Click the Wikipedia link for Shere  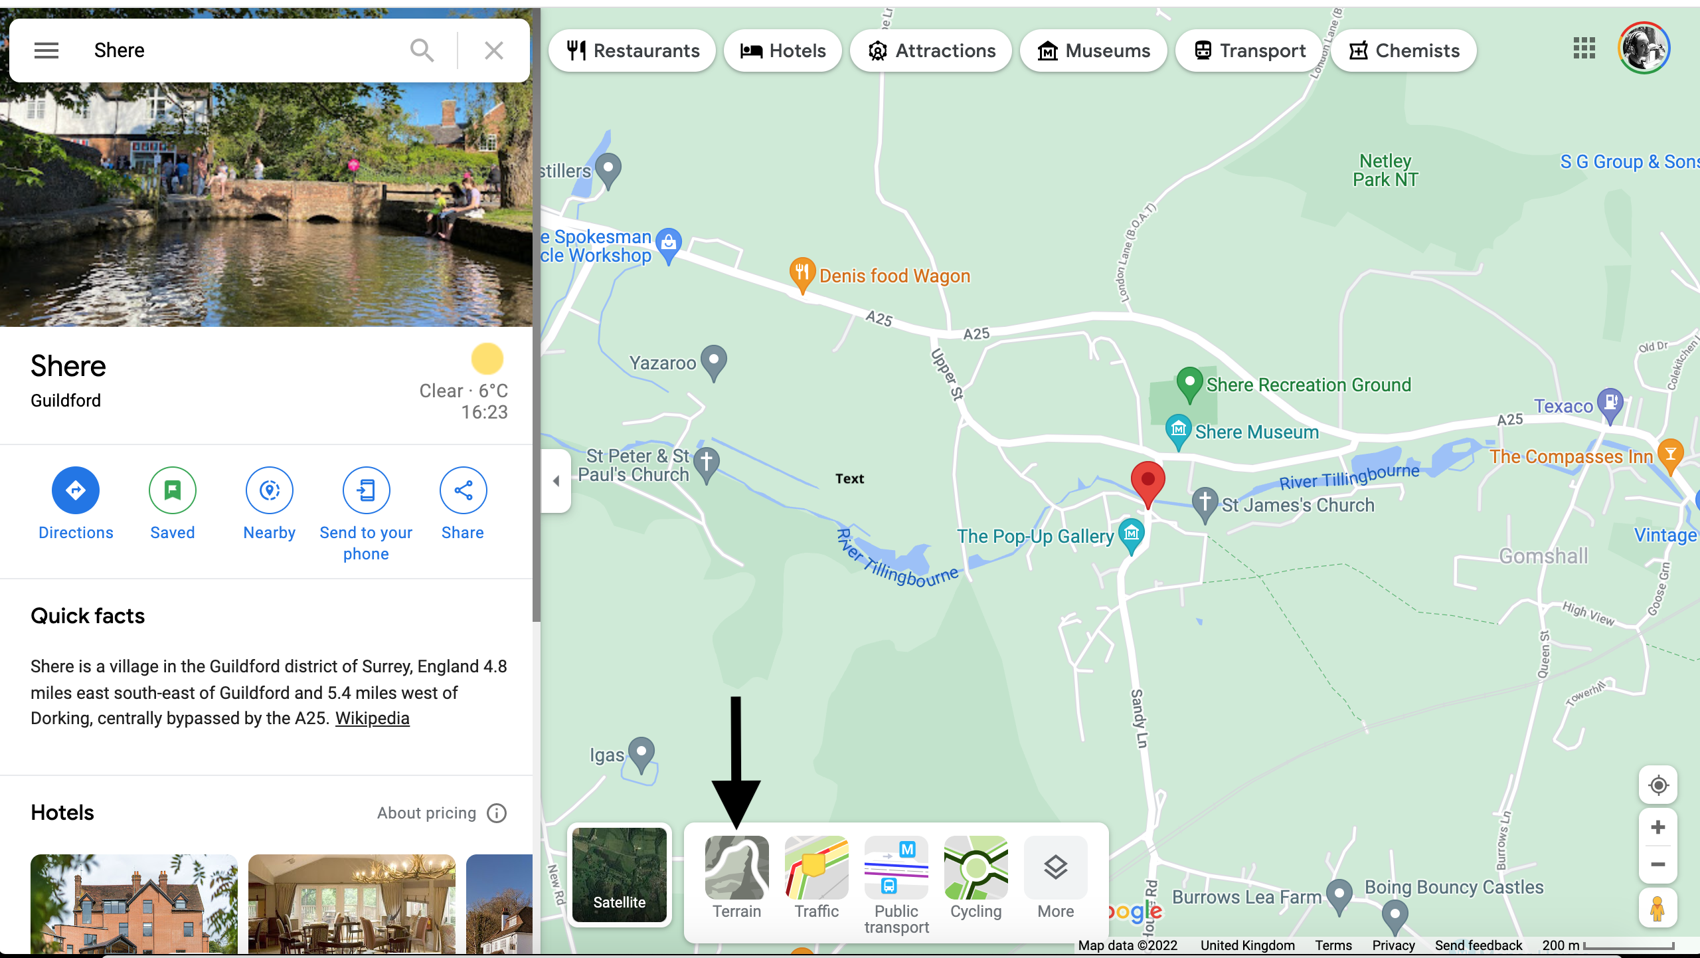[371, 719]
